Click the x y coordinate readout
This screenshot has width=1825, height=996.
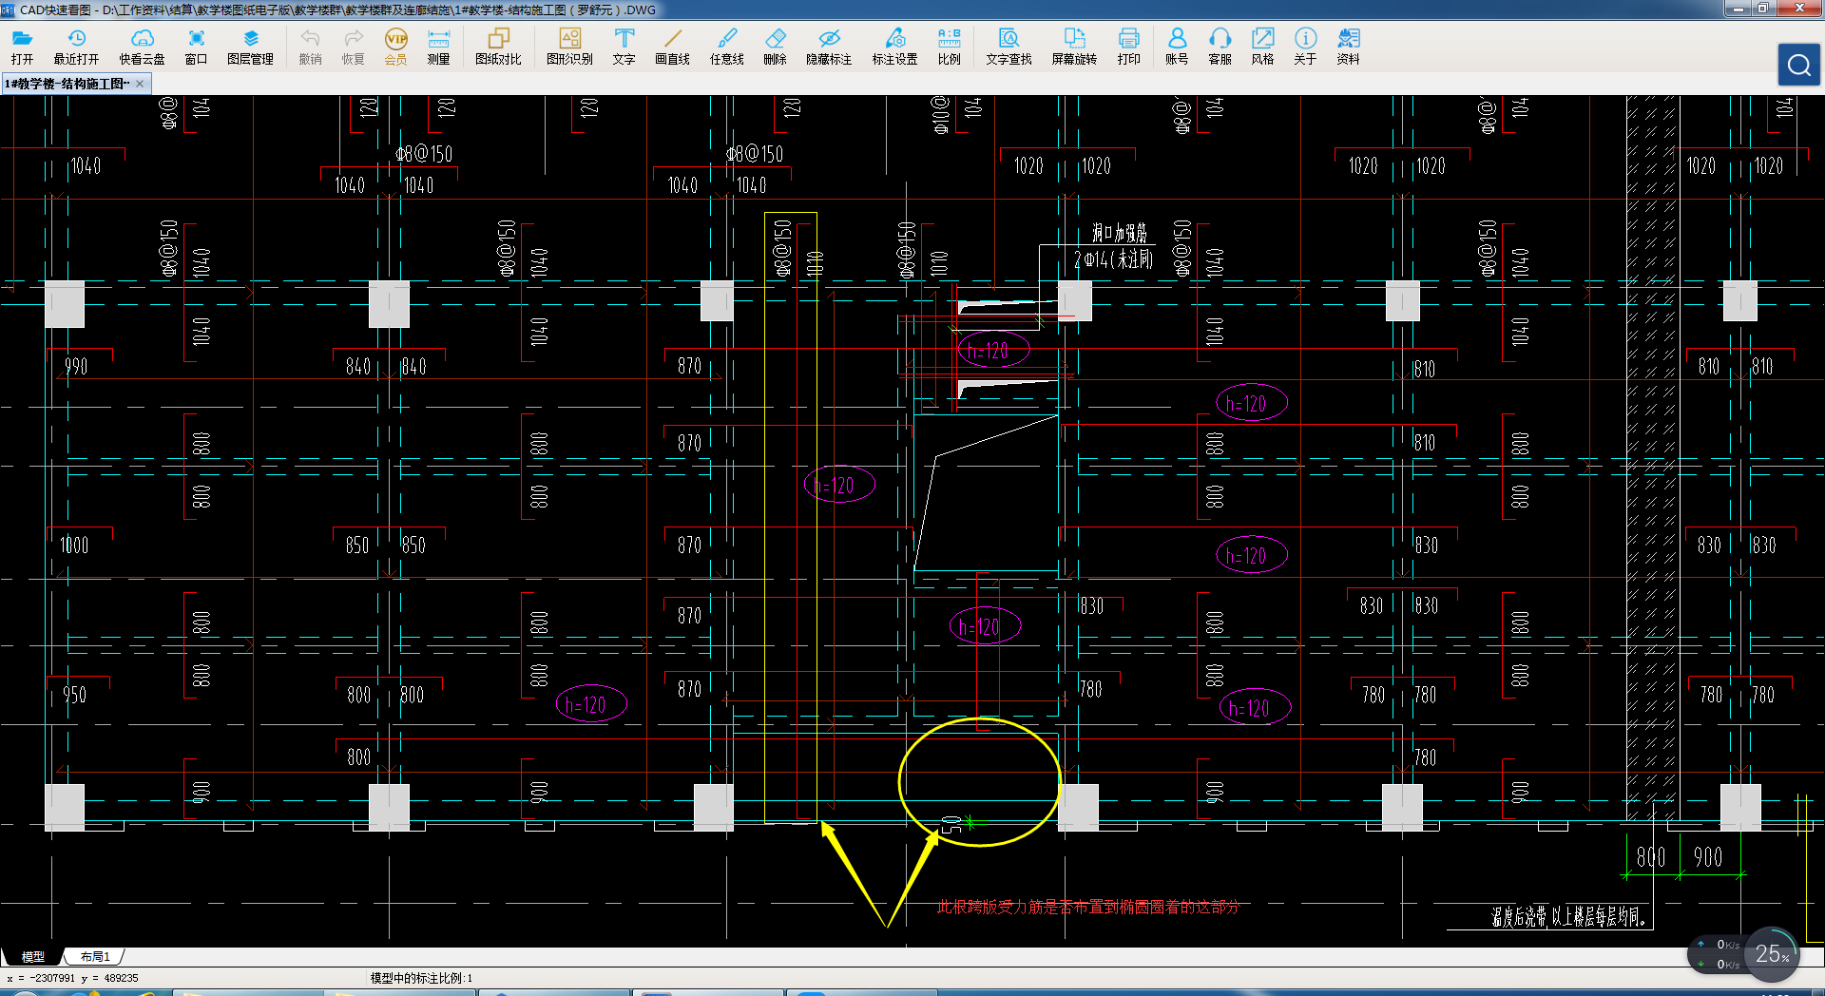[72, 977]
